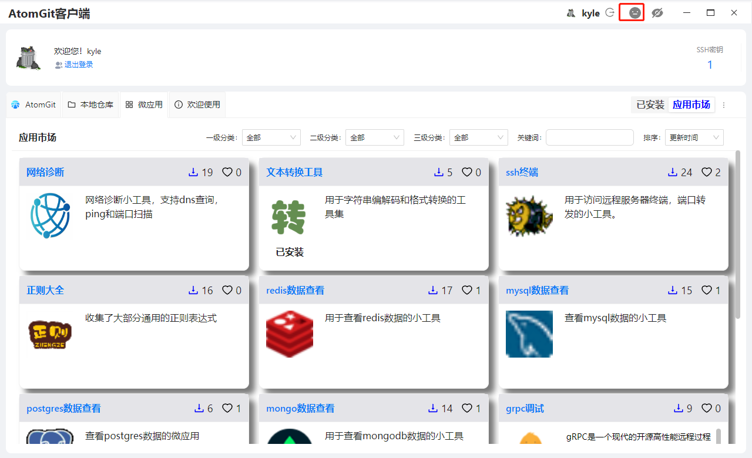
Task: Click the 已安装 label under 文本转换工具
Action: (x=290, y=252)
